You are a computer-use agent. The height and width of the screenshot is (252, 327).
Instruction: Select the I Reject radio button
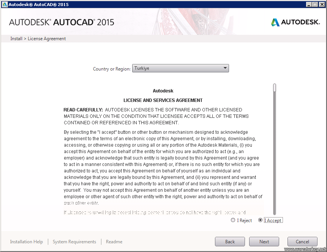point(233,220)
